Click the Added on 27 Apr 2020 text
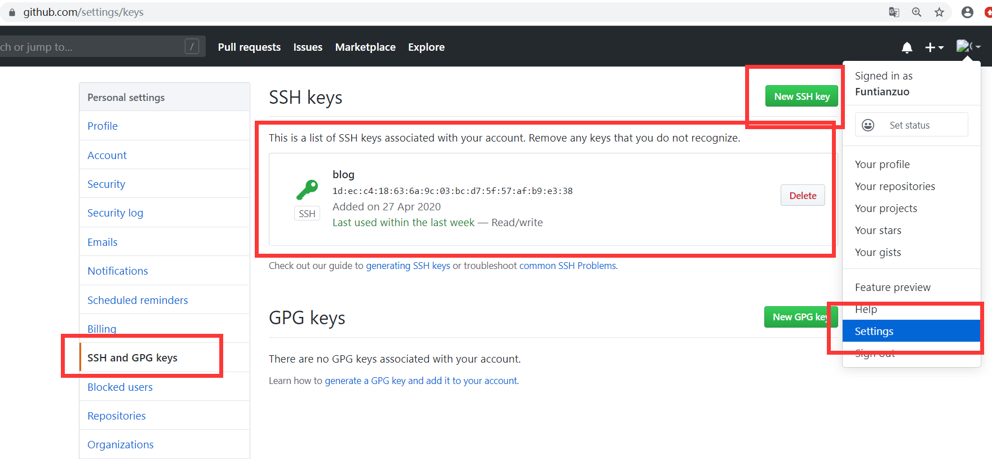The height and width of the screenshot is (459, 992). click(387, 206)
